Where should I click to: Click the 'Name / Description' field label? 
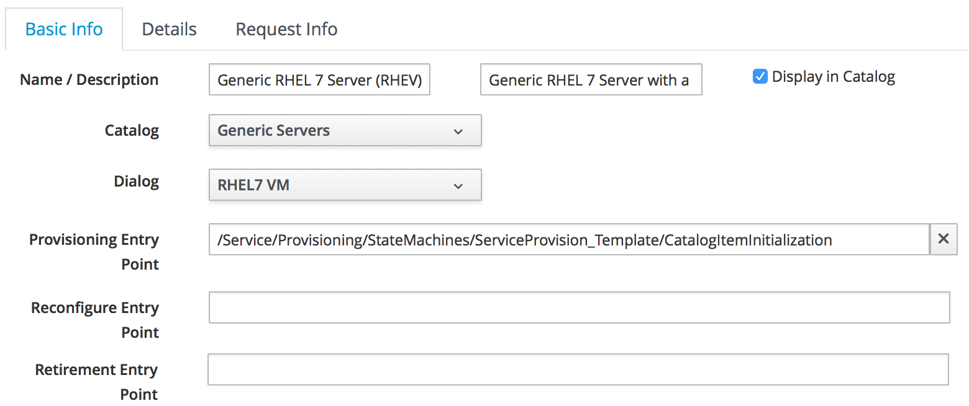pos(89,80)
